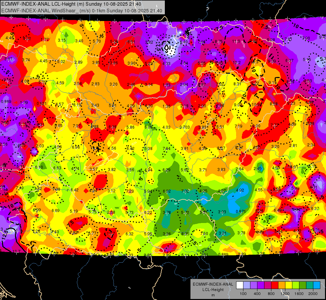This screenshot has width=326, height=300.
Task: Click the magenta legend color swatch
Action: point(268,285)
